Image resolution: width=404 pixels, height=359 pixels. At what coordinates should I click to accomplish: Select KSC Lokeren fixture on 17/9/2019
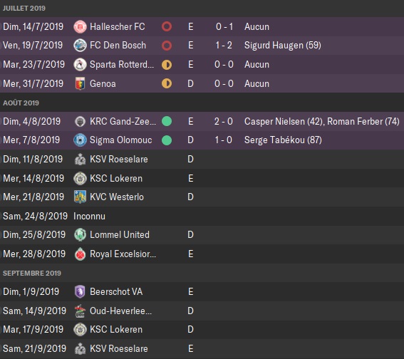pyautogui.click(x=202, y=329)
